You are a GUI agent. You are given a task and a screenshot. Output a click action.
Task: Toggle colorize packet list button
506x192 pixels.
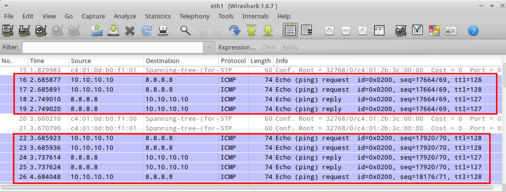pos(290,31)
